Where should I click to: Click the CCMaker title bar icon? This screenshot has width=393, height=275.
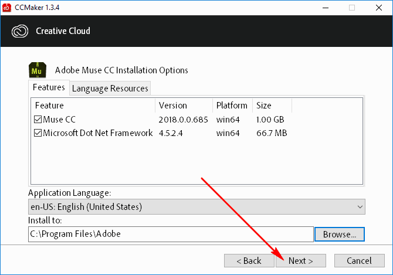pos(6,8)
